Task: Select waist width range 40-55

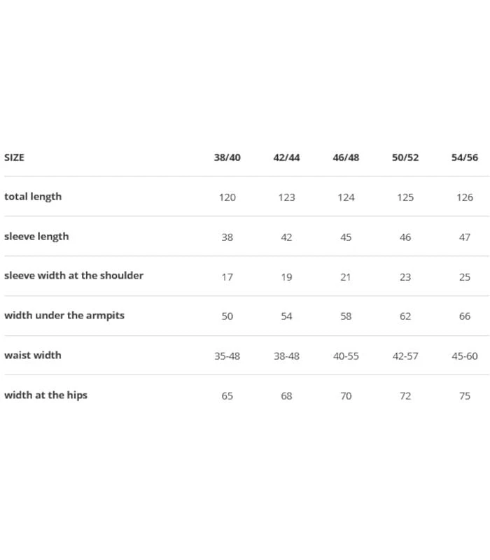Action: [x=346, y=356]
